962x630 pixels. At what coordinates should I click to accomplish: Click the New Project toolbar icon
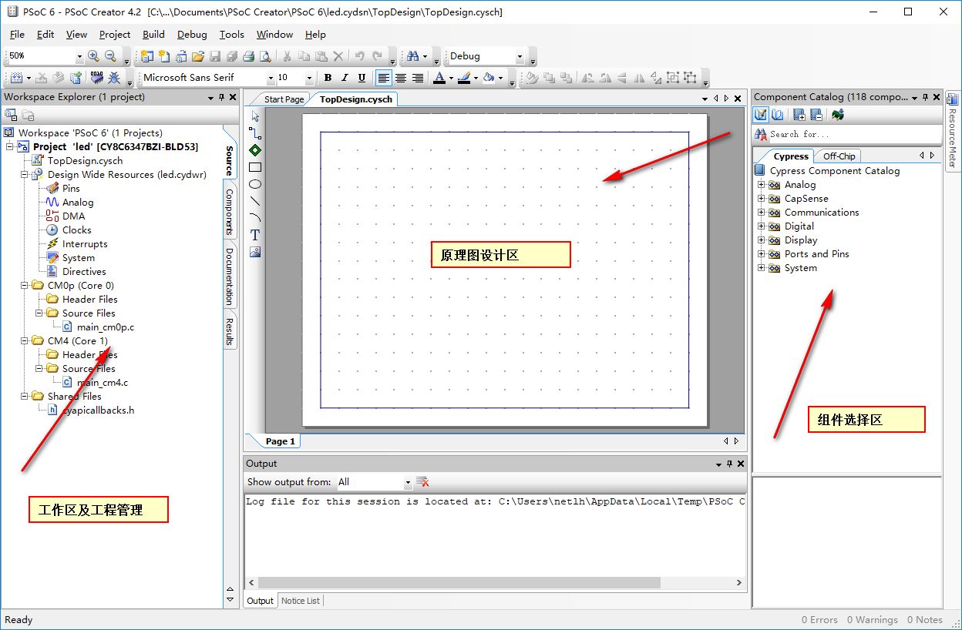(x=146, y=56)
